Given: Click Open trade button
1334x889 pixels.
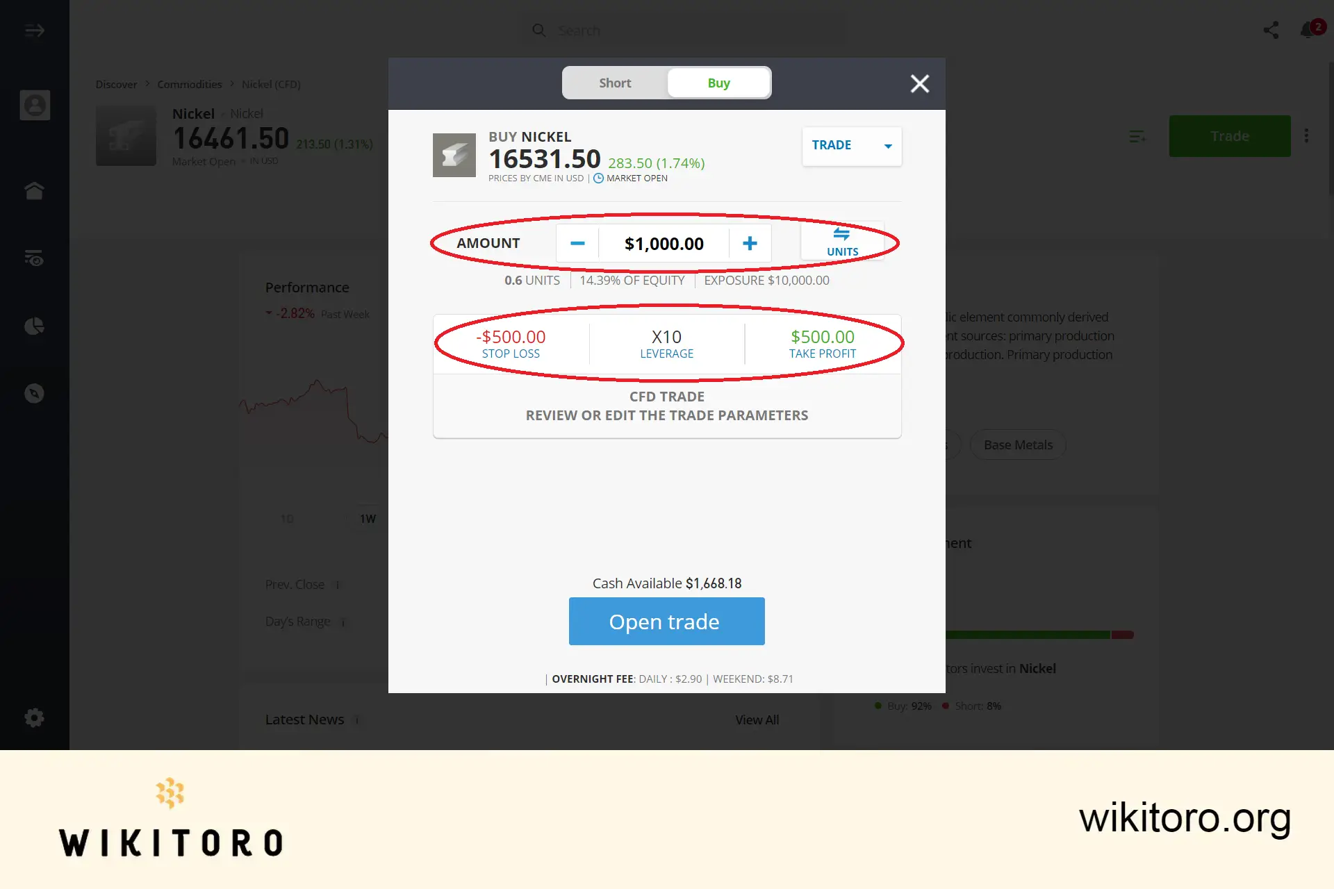Looking at the screenshot, I should [x=666, y=620].
